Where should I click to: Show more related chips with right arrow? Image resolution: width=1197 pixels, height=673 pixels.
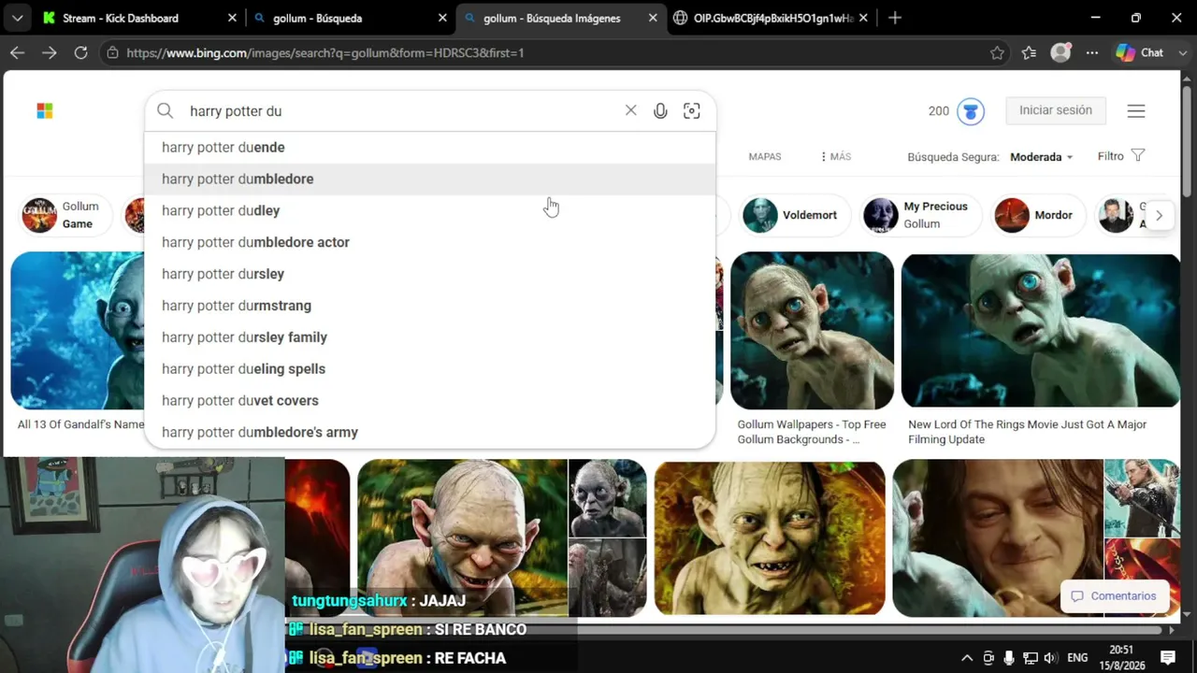pos(1159,215)
